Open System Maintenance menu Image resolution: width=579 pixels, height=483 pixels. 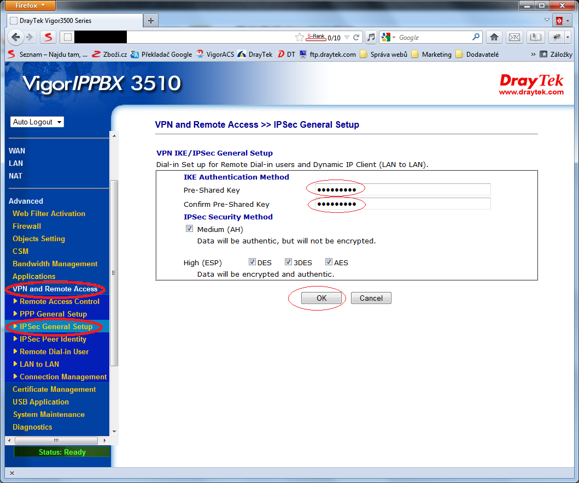[x=49, y=414]
